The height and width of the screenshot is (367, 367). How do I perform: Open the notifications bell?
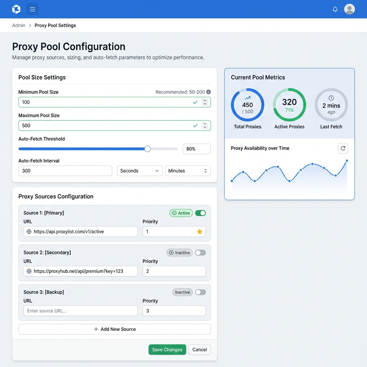(x=335, y=9)
